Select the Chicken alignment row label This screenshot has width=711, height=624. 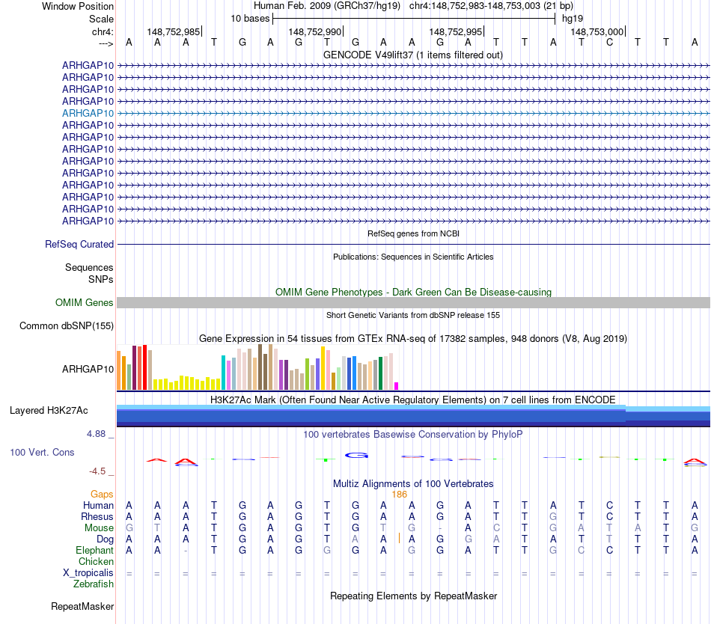(96, 561)
